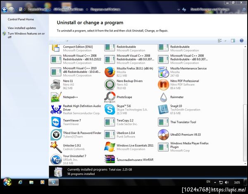Viewport: 248px width, 194px height.
Task: Click the volume speaker tray icon
Action: 227,182
